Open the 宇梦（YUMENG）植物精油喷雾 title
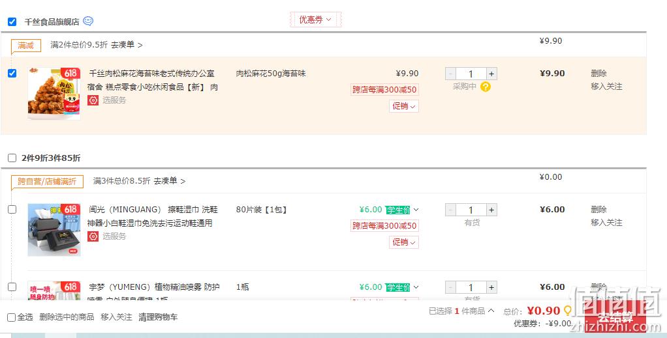667x338 pixels. click(153, 291)
